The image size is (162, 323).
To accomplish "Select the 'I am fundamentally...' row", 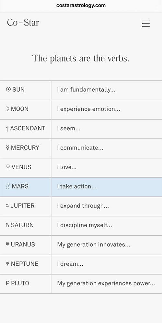I will tap(81, 90).
